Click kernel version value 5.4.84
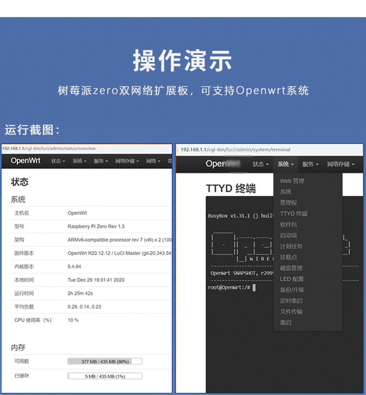Screen dimensions: 366x395 click(x=74, y=266)
